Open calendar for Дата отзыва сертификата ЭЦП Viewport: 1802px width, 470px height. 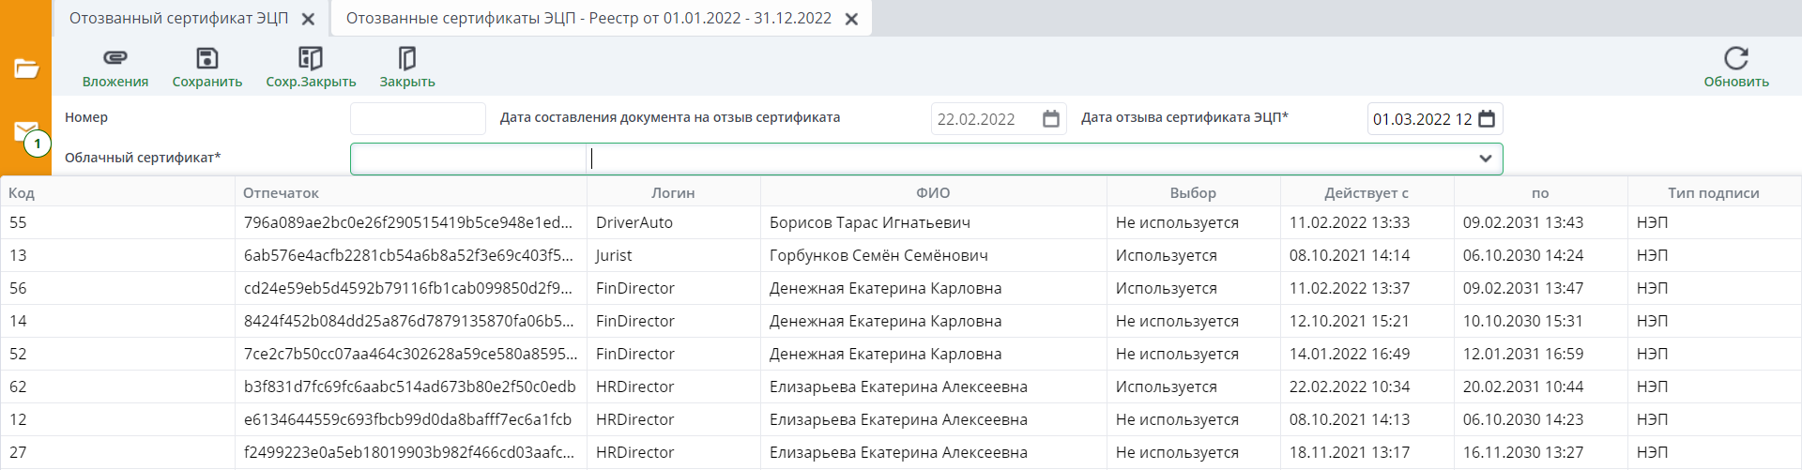[1487, 119]
